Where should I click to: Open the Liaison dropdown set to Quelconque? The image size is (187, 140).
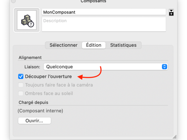click(106, 67)
